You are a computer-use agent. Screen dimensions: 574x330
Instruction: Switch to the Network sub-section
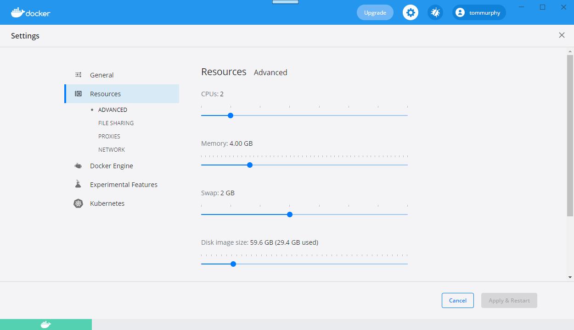click(112, 150)
